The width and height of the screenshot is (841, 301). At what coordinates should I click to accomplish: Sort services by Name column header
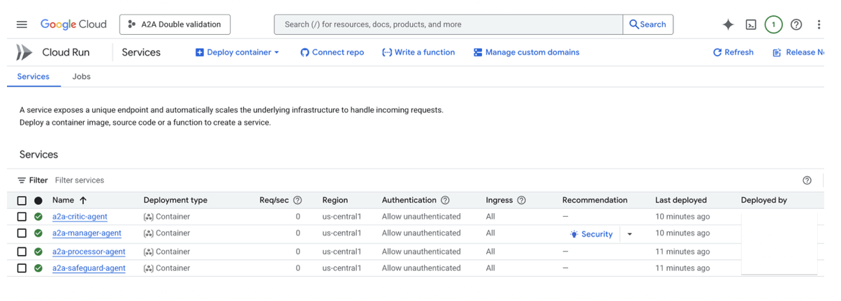pos(64,200)
